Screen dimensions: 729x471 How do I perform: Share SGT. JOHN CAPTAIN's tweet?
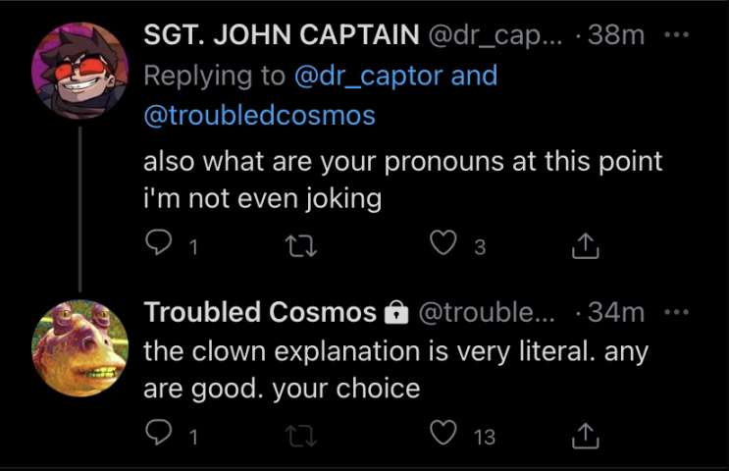pos(586,245)
